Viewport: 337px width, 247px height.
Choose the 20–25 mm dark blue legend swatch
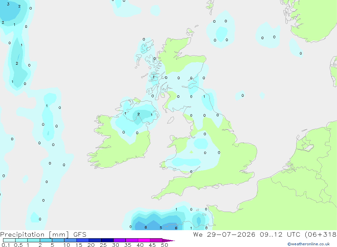pyautogui.click(x=95, y=240)
